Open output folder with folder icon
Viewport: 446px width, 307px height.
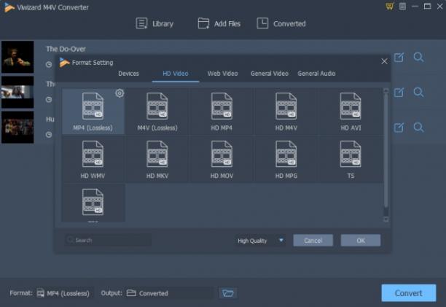pyautogui.click(x=227, y=293)
